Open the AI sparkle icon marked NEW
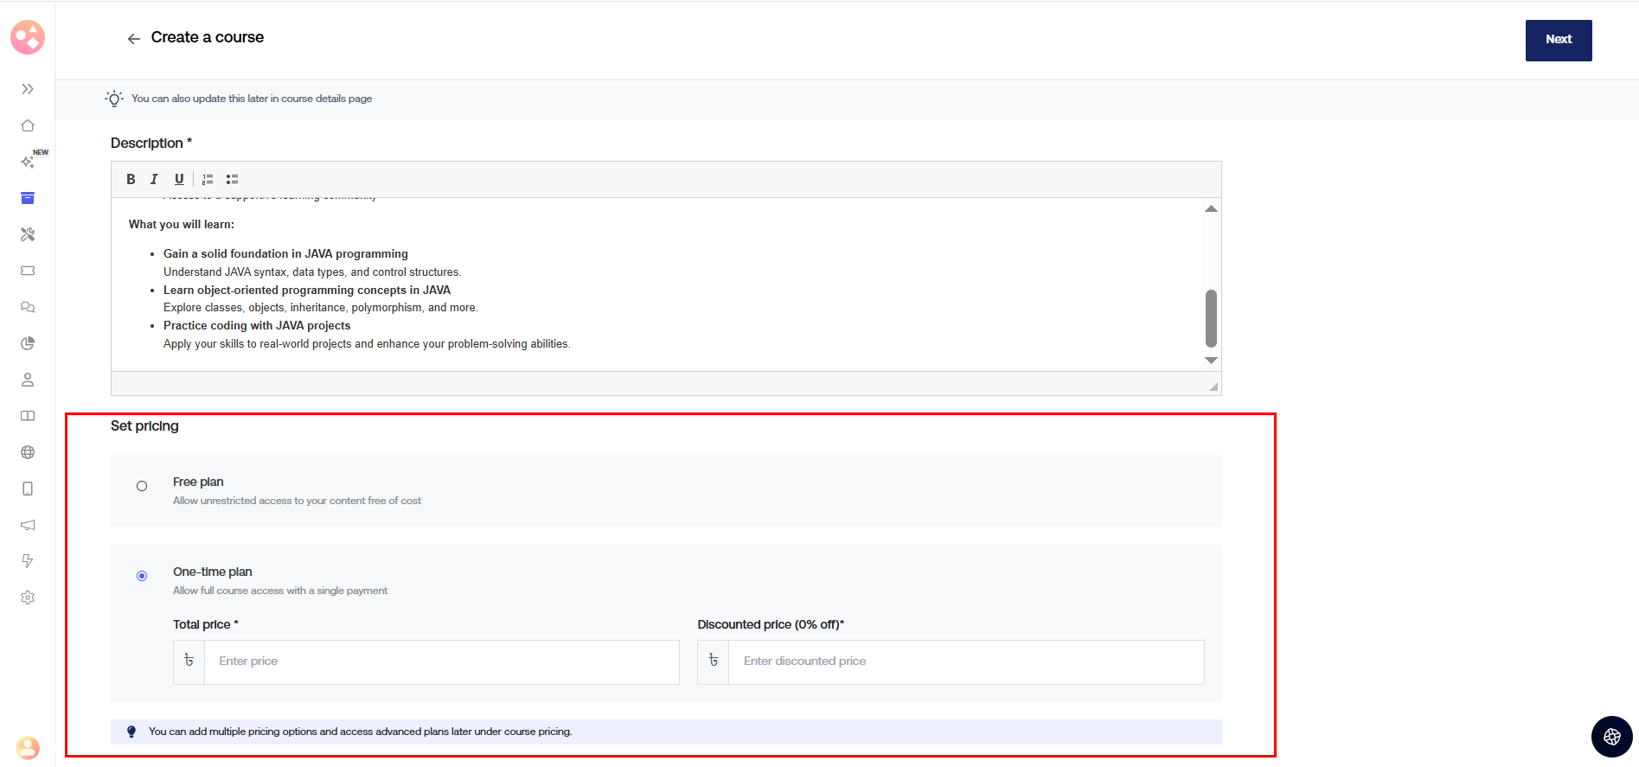The height and width of the screenshot is (767, 1639). point(28,162)
